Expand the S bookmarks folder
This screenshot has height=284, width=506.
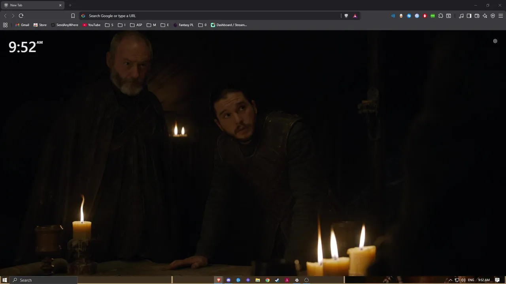point(109,25)
